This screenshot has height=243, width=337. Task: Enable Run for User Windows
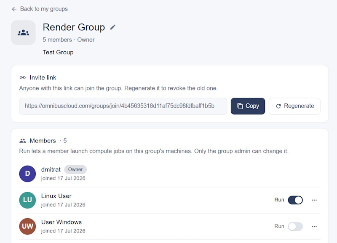click(x=295, y=227)
